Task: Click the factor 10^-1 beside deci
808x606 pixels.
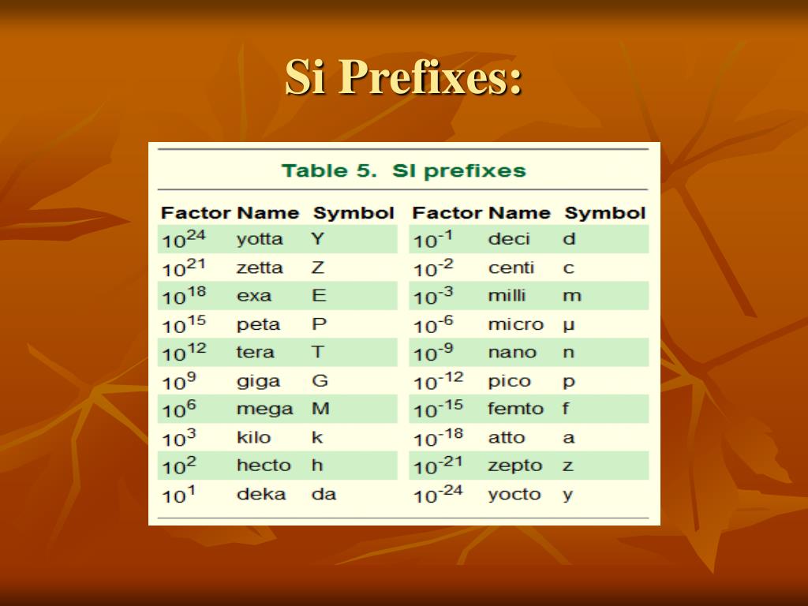Action: tap(433, 240)
